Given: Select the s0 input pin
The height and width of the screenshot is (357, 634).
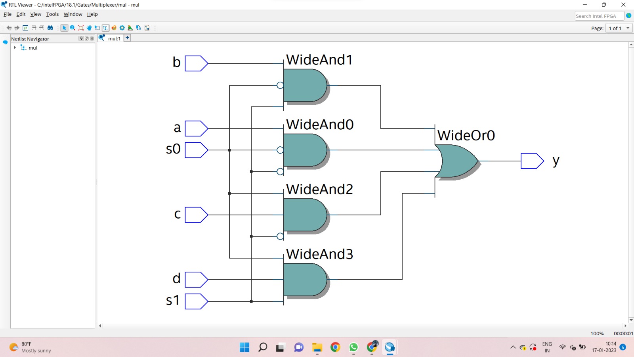Looking at the screenshot, I should coord(197,150).
